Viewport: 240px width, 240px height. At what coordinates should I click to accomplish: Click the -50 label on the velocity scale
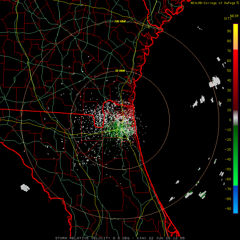point(228,169)
